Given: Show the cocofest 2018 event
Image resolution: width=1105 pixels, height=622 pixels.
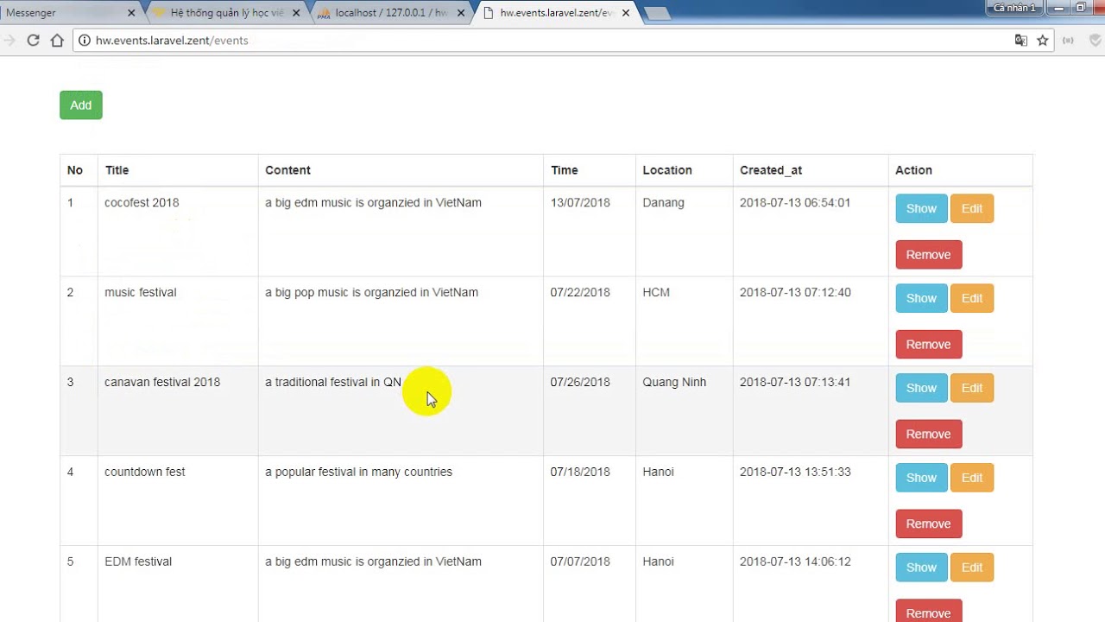Looking at the screenshot, I should click(x=921, y=208).
